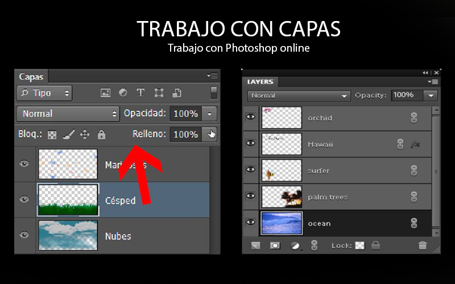Click the ocean layer thumbnail

pyautogui.click(x=281, y=223)
